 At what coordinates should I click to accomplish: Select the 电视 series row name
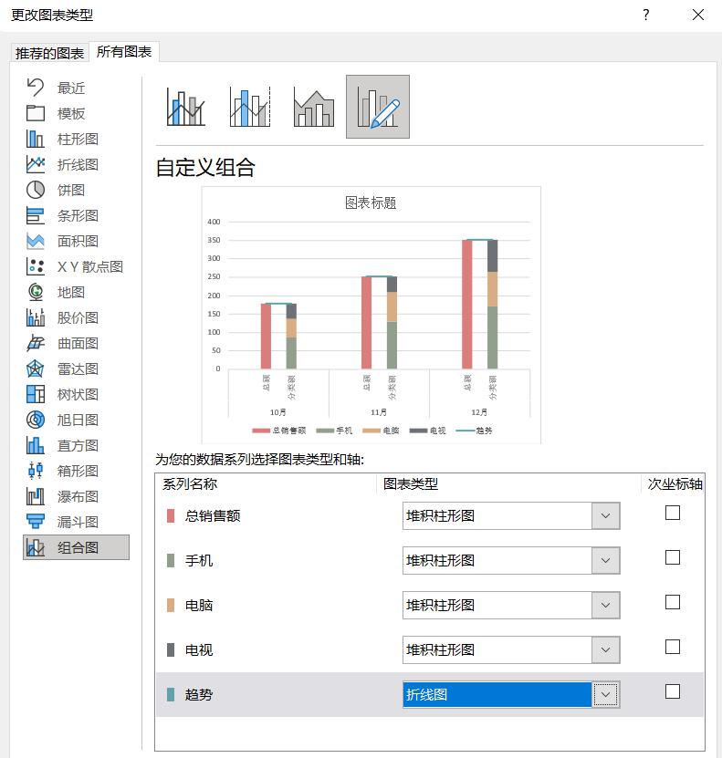click(x=199, y=649)
